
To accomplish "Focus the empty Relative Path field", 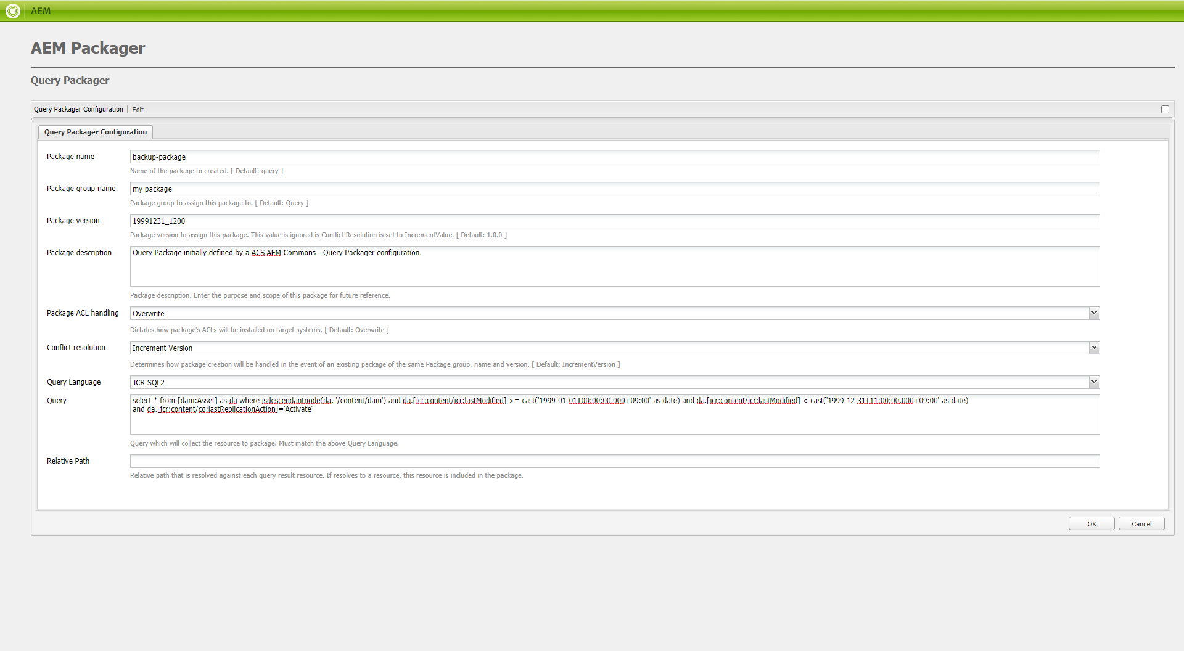I will click(x=615, y=461).
